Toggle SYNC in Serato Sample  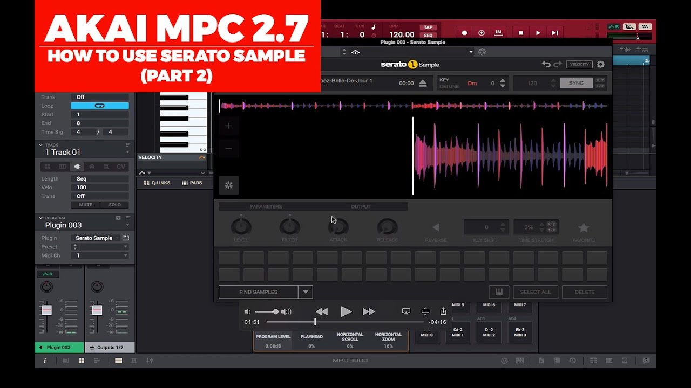tap(576, 83)
